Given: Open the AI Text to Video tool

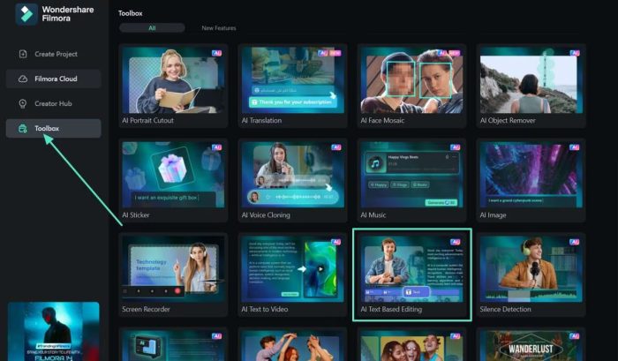Looking at the screenshot, I should [292, 275].
